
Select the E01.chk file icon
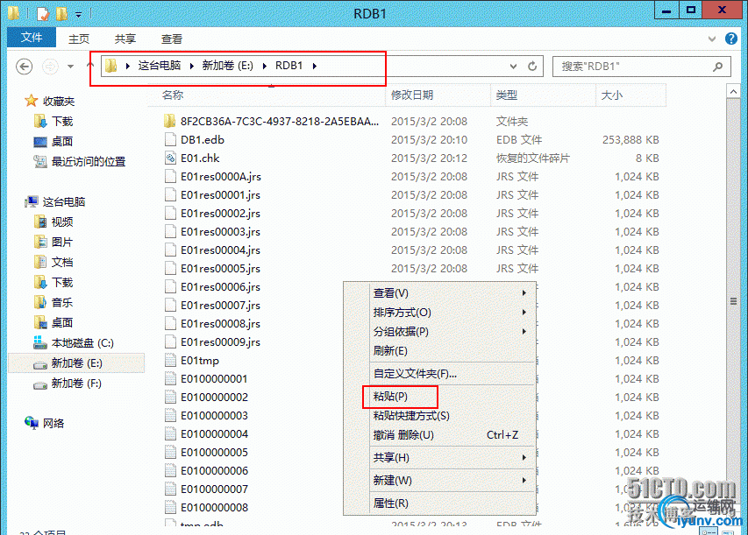[x=170, y=158]
